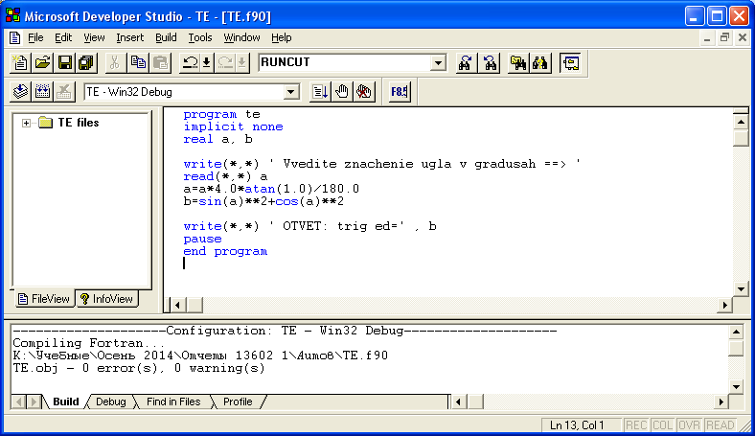Remove all breakpoints icon
The image size is (755, 436).
[x=364, y=92]
